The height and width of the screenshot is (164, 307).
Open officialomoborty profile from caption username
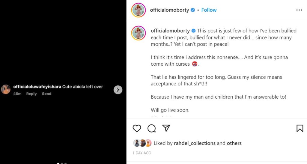pos(170,31)
